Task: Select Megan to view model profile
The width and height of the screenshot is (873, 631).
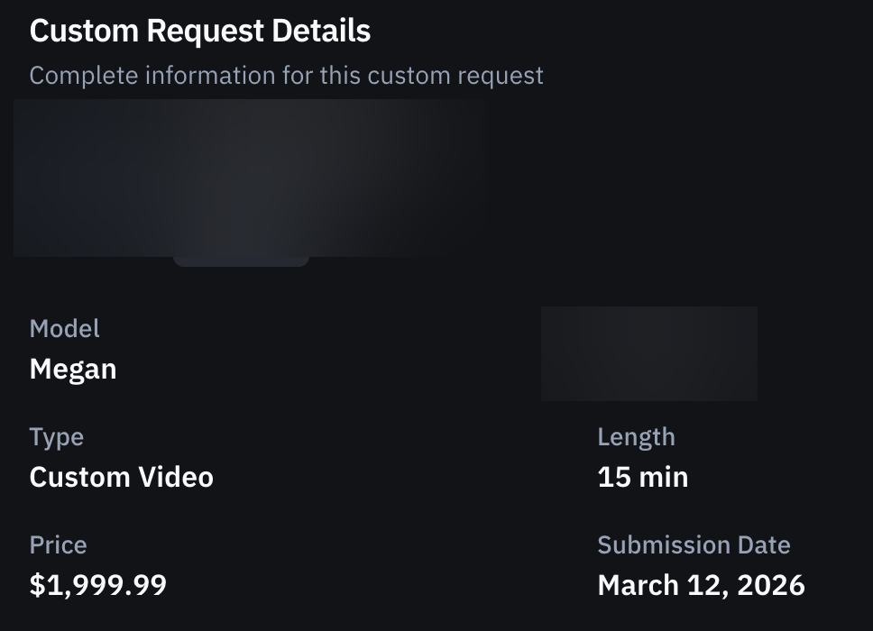Action: click(x=72, y=368)
